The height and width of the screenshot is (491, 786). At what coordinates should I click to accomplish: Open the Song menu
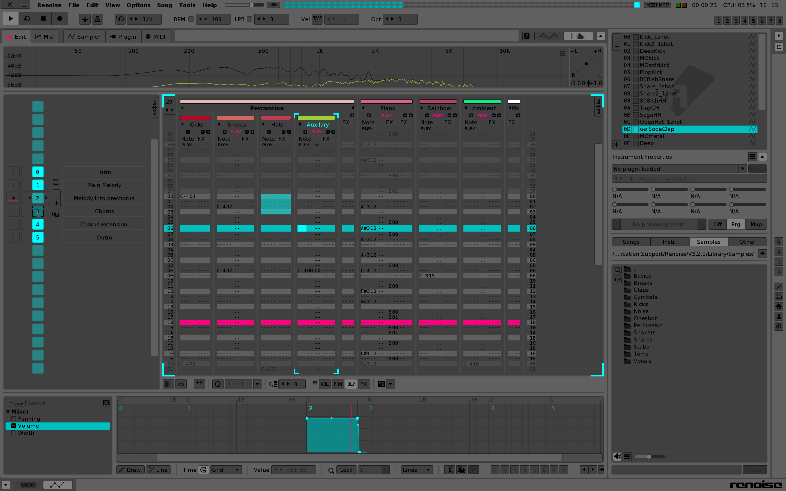coord(165,5)
